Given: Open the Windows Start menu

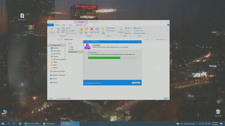Looking at the screenshot, I should (x=3, y=124).
